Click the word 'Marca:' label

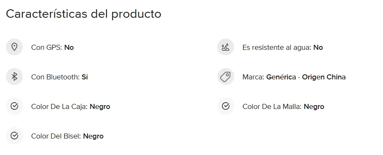pos(253,77)
